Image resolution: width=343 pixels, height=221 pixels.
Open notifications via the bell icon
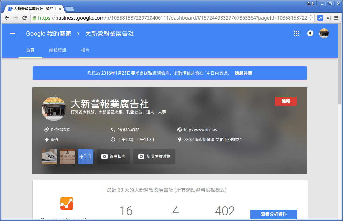(310, 33)
